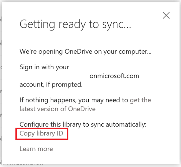Screen dimensions: 181x167
Task: Click the onmicrosoft.com domain text
Action: [x=114, y=76]
